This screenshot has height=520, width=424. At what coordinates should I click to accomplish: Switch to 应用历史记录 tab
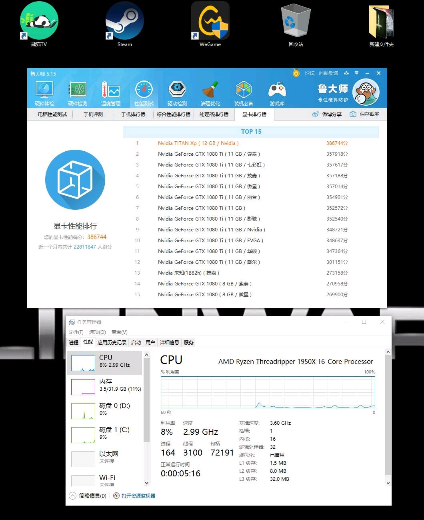112,343
